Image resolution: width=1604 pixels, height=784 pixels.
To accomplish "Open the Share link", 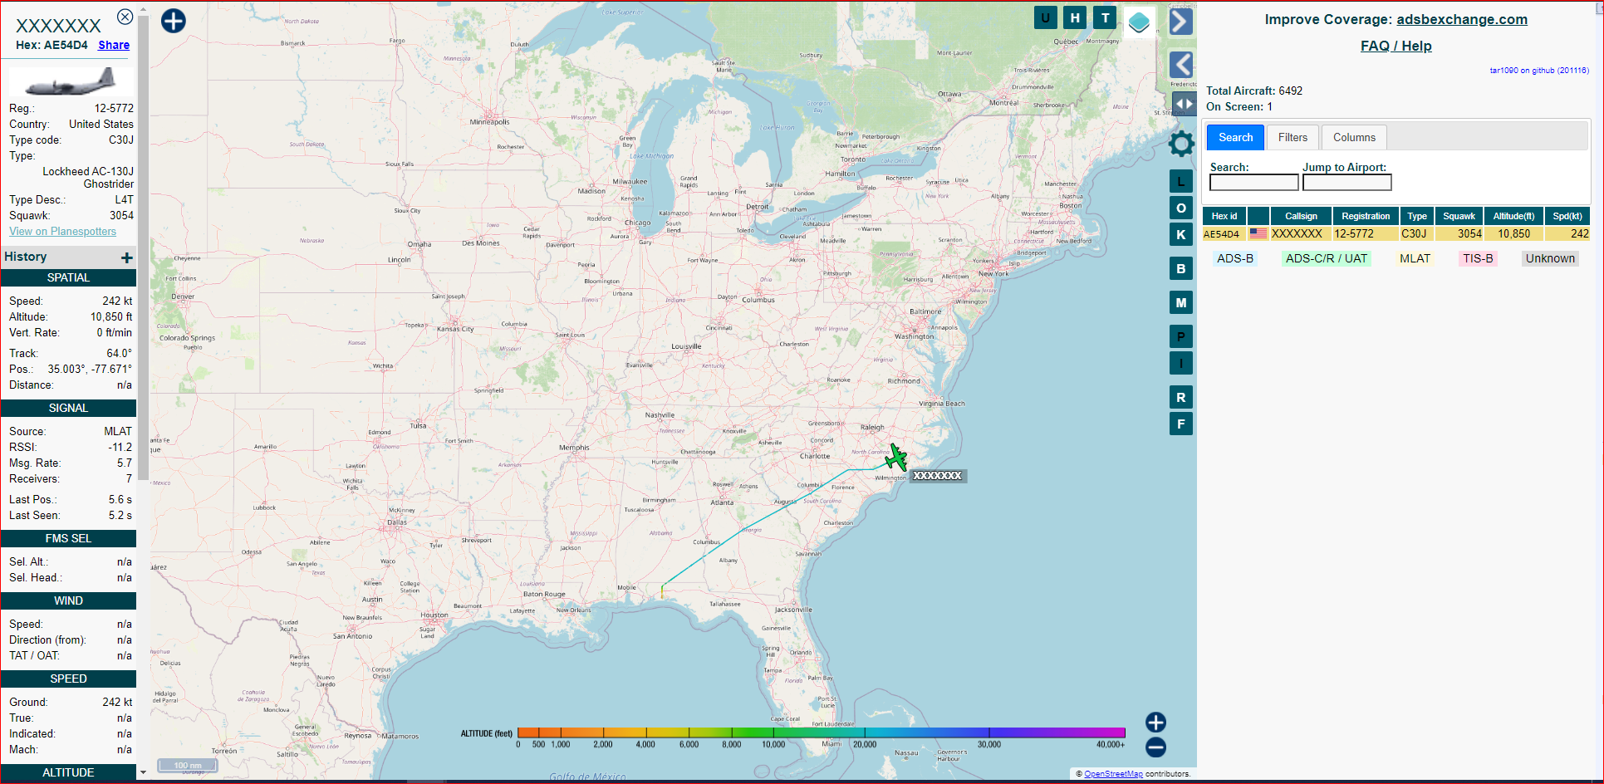I will (x=114, y=45).
